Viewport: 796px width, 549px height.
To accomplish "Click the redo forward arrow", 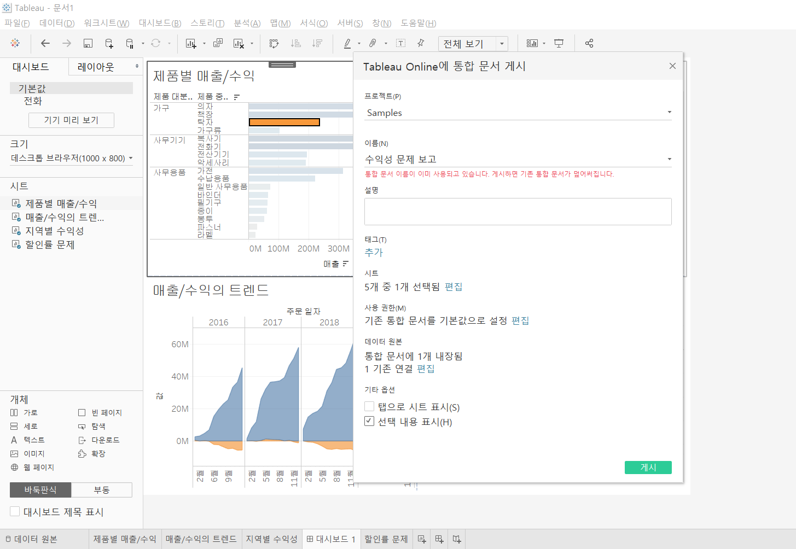I will (67, 43).
